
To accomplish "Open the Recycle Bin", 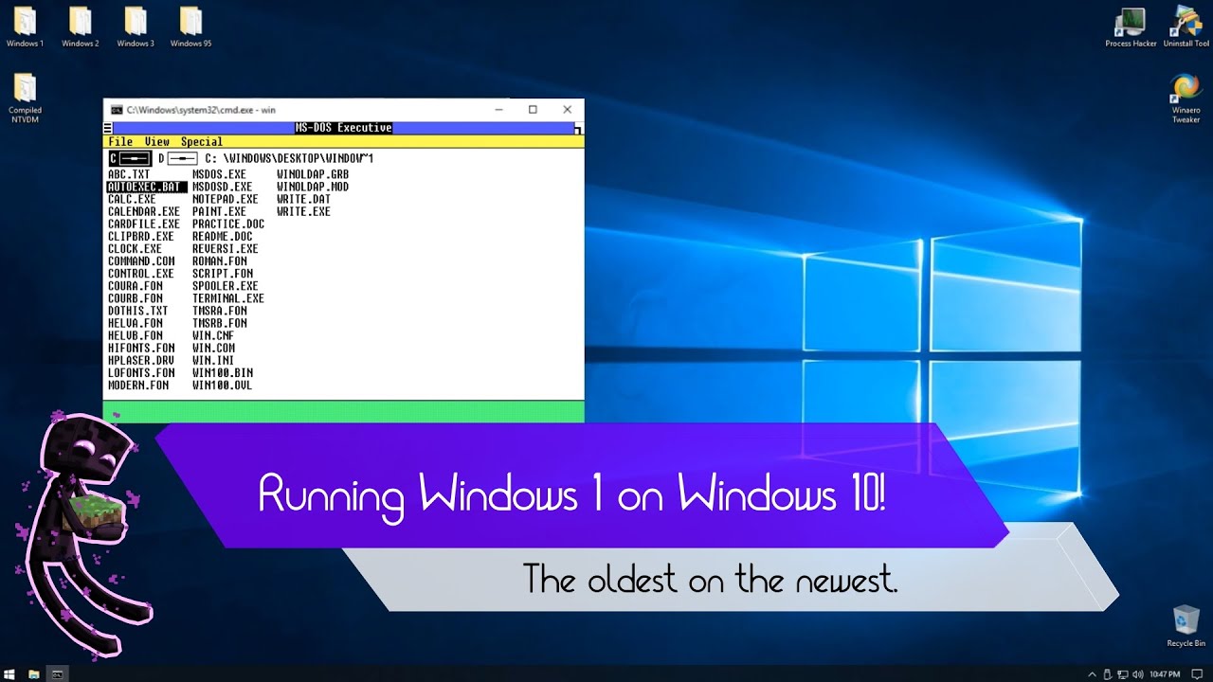I will [x=1186, y=626].
